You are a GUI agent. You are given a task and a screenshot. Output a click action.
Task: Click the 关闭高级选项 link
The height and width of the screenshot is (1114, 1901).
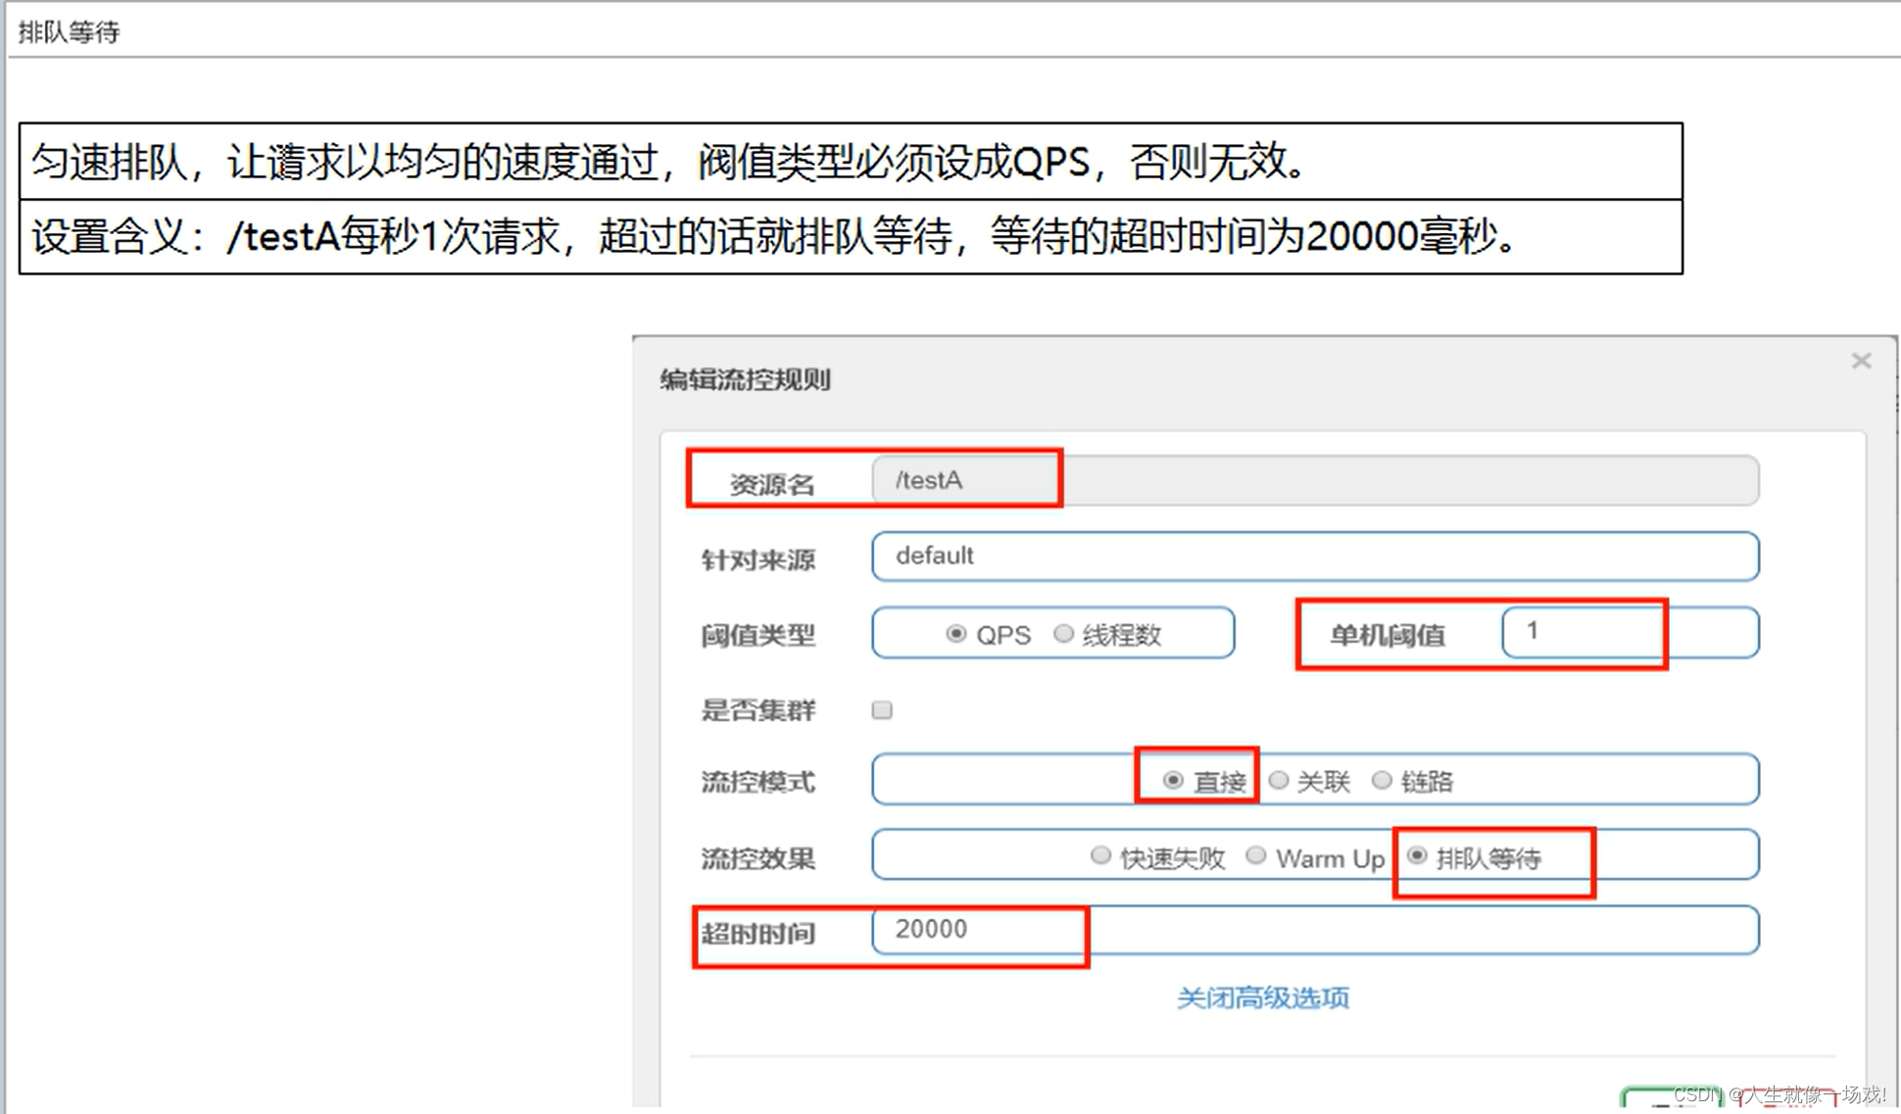tap(1262, 997)
